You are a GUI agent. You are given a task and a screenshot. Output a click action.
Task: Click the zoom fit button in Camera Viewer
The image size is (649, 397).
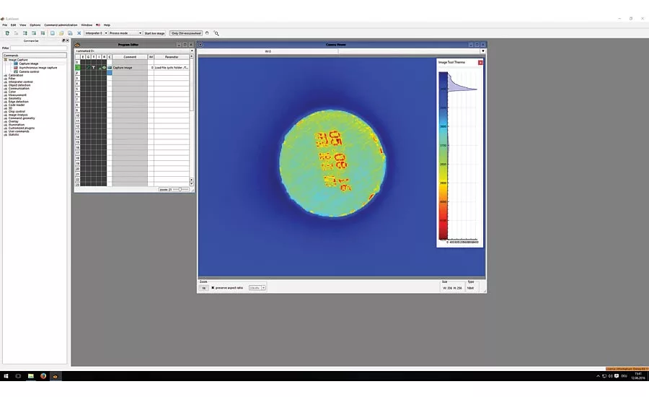[203, 287]
